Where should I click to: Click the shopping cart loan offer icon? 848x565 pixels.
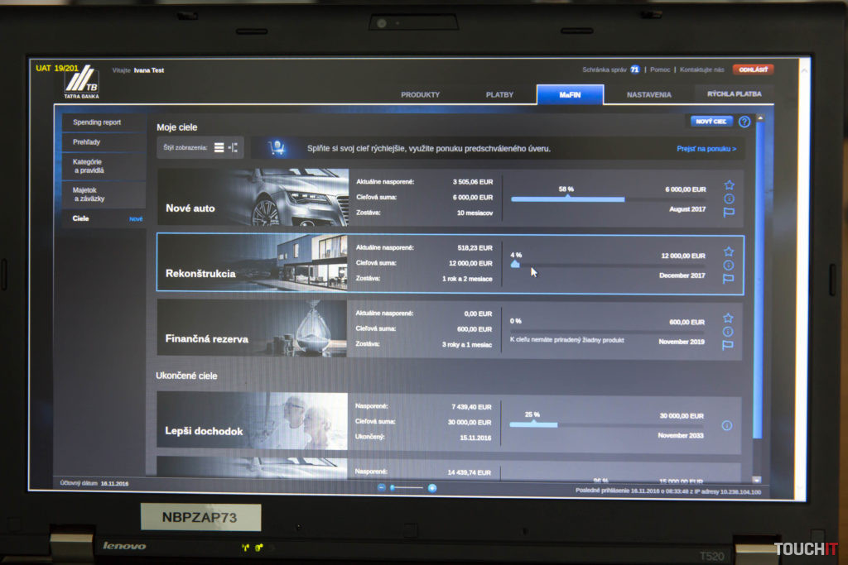click(277, 147)
